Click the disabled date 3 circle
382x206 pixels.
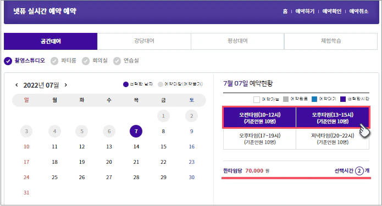click(26, 131)
